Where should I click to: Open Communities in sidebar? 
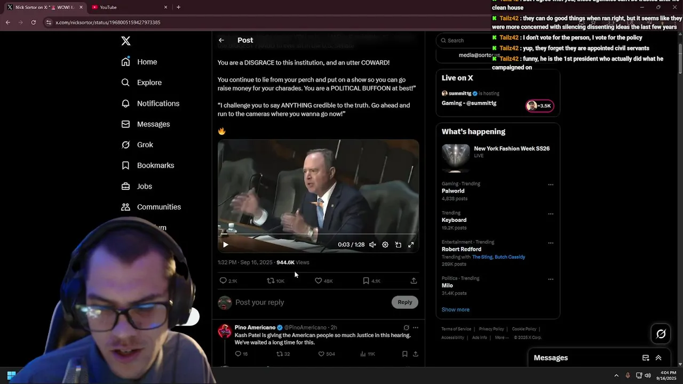pyautogui.click(x=151, y=207)
